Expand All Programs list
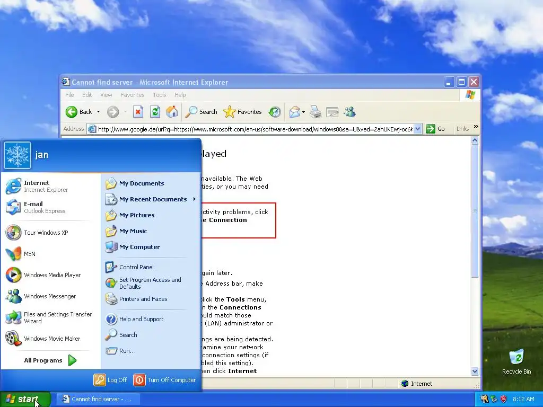 (50, 360)
